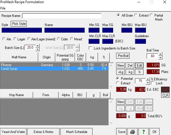Open Yeast And Water section
This screenshot has width=171, height=135.
(x=13, y=132)
